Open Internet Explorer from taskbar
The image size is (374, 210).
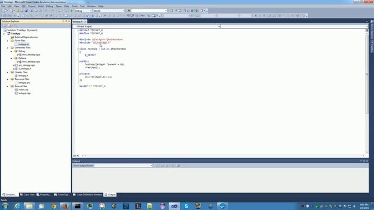tap(17, 206)
